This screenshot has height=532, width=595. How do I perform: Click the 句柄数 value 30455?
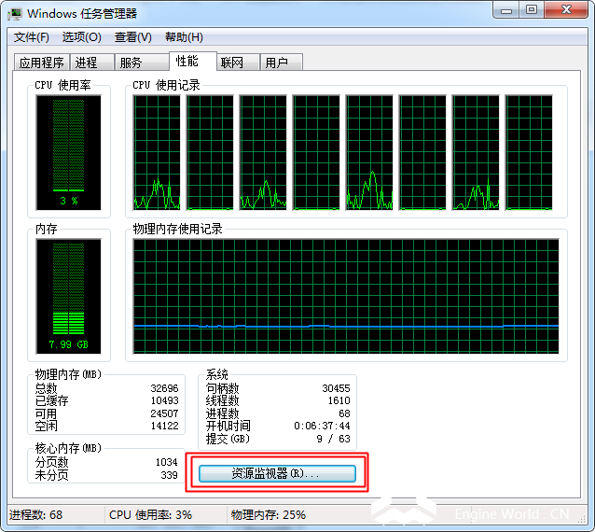tap(336, 388)
